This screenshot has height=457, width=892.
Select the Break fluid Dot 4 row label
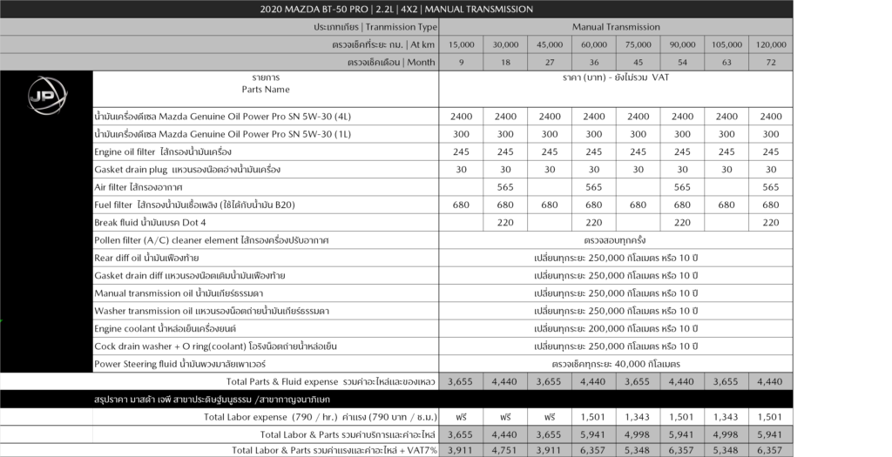pyautogui.click(x=150, y=222)
